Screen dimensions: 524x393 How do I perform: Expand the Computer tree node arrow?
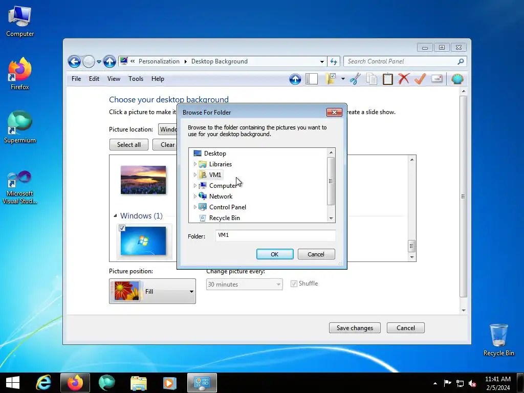tap(195, 185)
